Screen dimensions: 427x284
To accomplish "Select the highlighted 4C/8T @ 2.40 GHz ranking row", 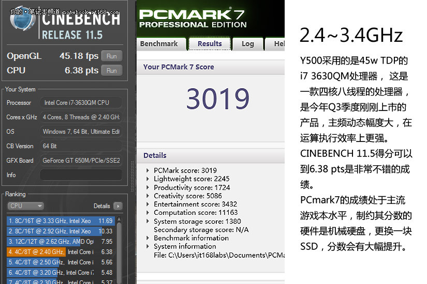I will click(60, 252).
